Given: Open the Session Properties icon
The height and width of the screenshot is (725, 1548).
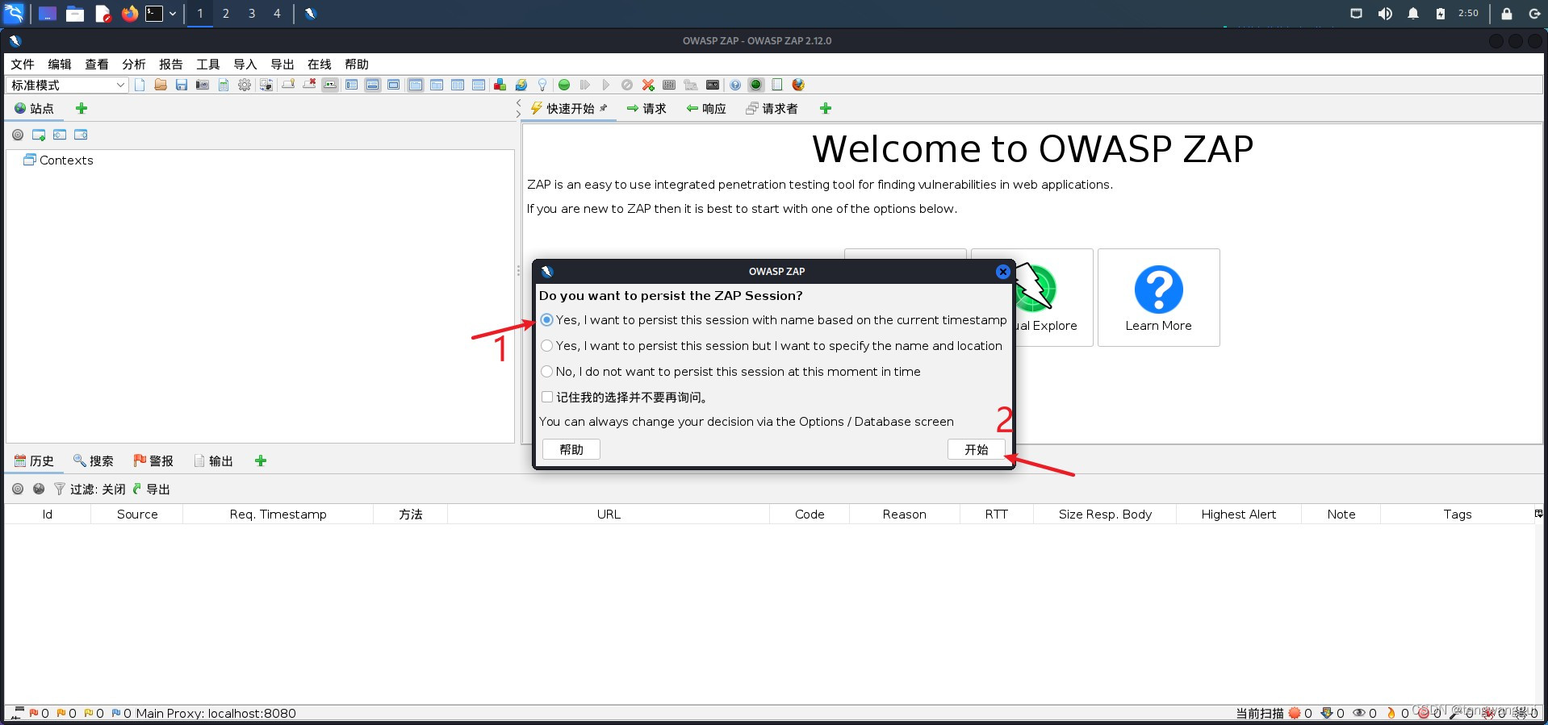Looking at the screenshot, I should click(x=224, y=85).
